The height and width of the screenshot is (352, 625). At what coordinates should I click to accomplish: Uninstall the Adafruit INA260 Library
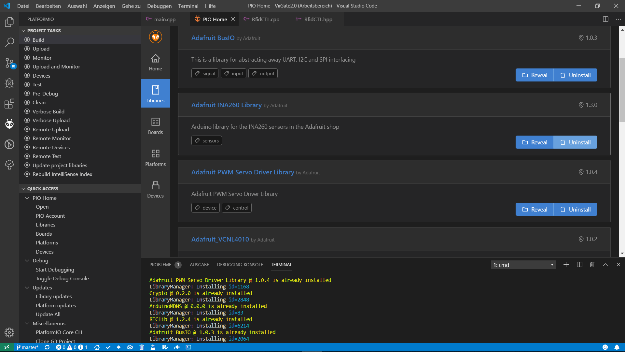click(x=575, y=142)
